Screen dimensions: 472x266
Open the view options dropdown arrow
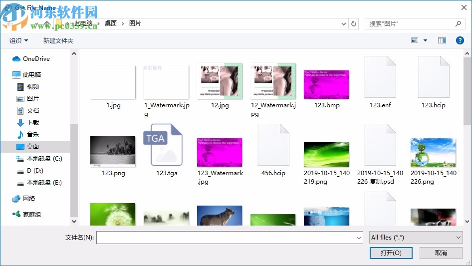click(x=425, y=40)
